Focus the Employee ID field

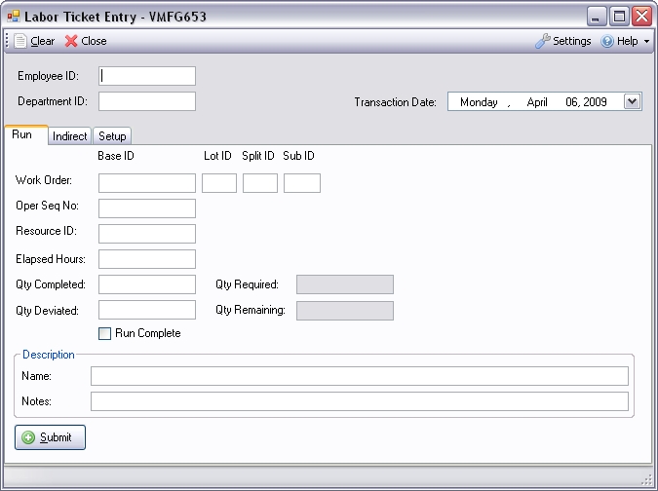click(x=147, y=76)
